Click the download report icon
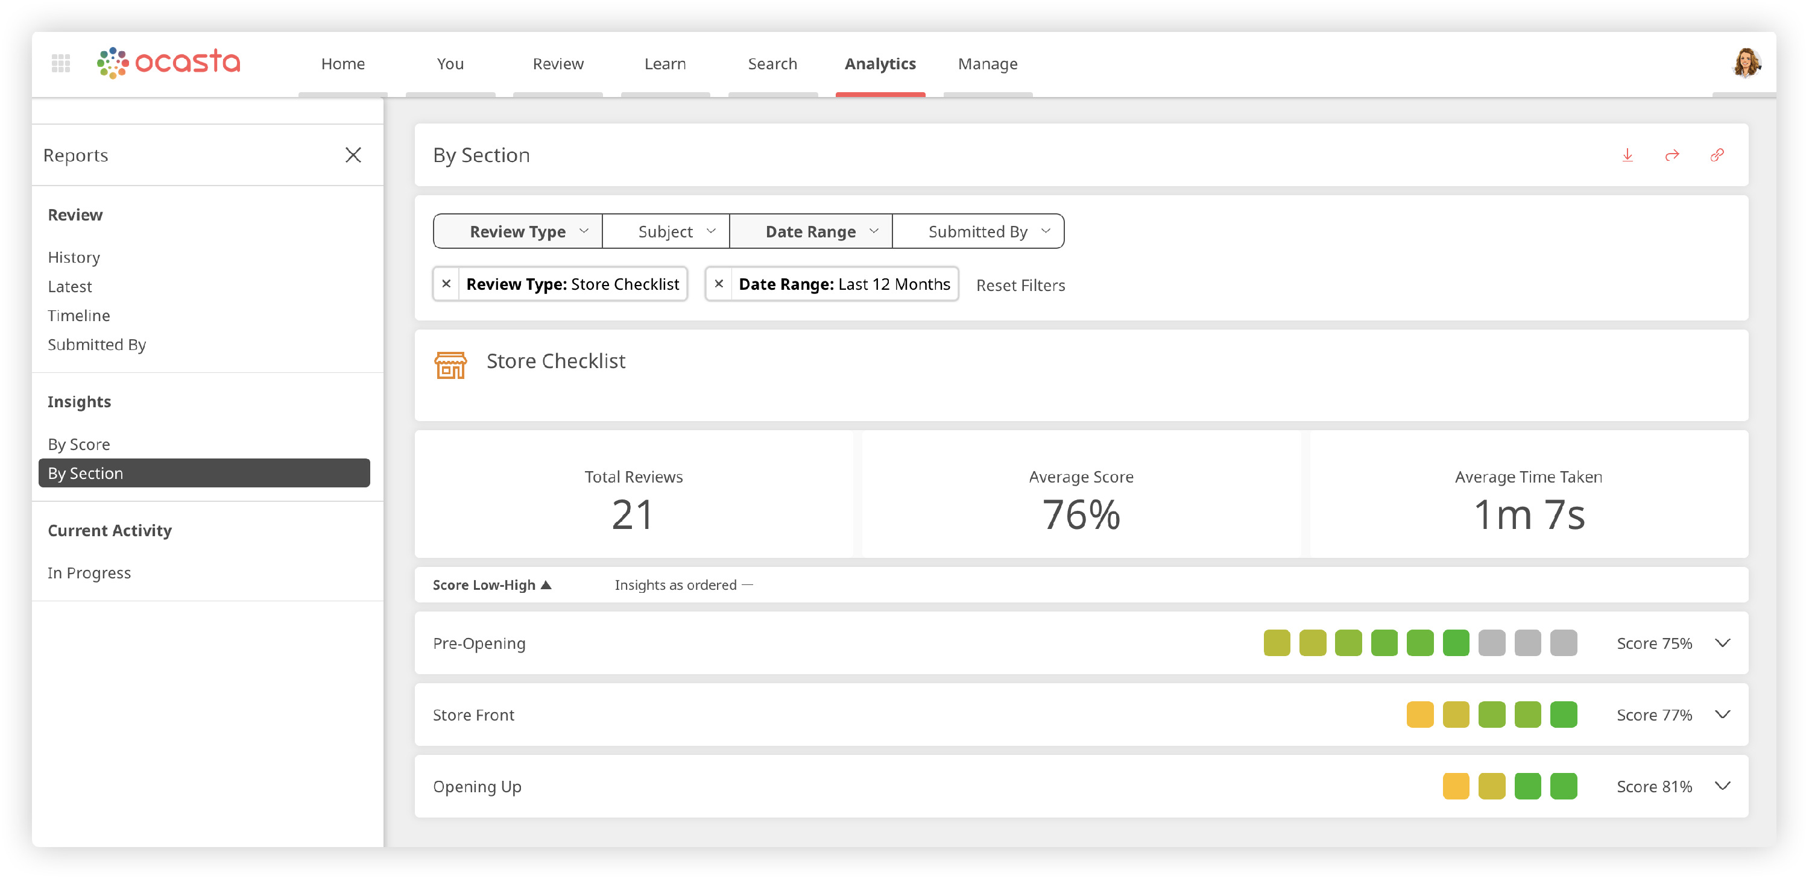 click(x=1627, y=155)
